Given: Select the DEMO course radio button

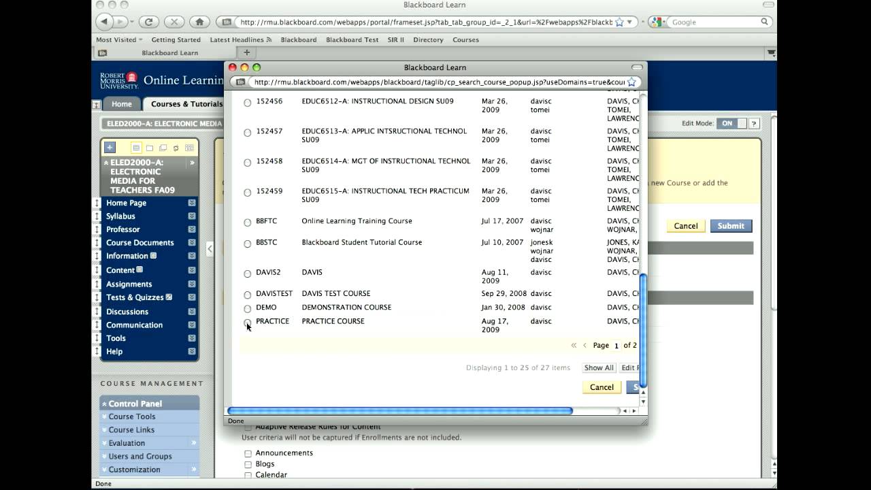Looking at the screenshot, I should (248, 308).
